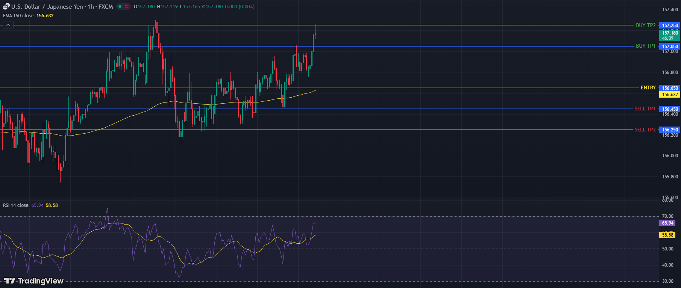The height and width of the screenshot is (288, 681).
Task: Click the yellow 156.632 EMA price tag
Action: 670,95
